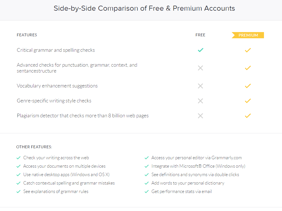Screen dimensions: 282x211
Task: Click Add words to your personal dictionary
Action: 188,183
